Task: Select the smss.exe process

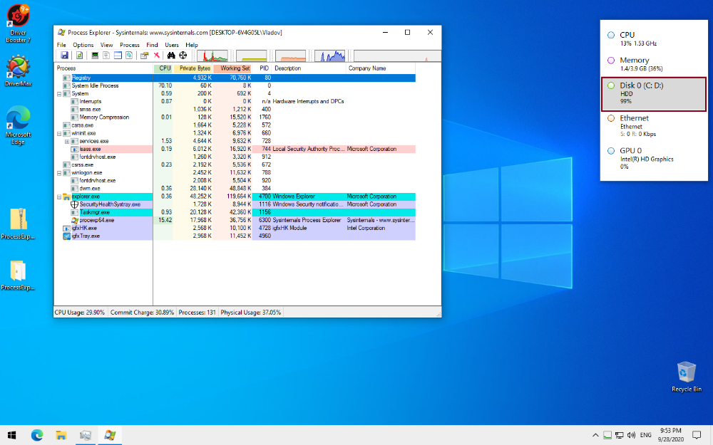Action: coord(235,110)
